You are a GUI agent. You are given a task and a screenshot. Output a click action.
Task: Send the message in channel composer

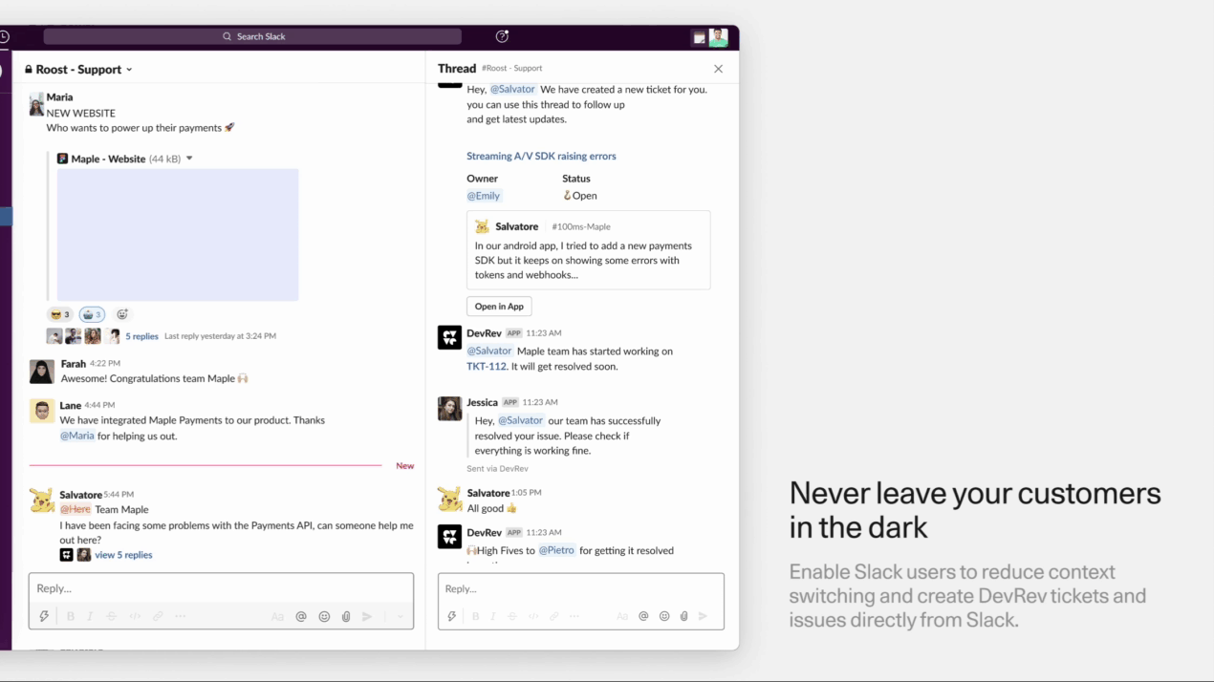point(367,617)
